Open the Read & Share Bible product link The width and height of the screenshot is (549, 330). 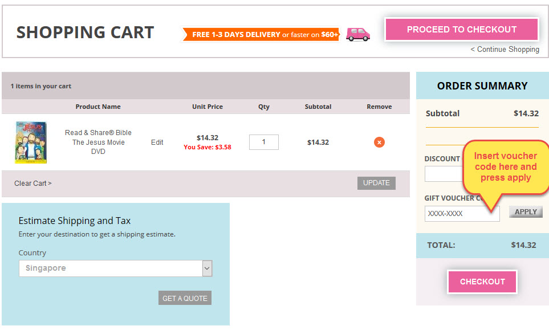[x=98, y=142]
